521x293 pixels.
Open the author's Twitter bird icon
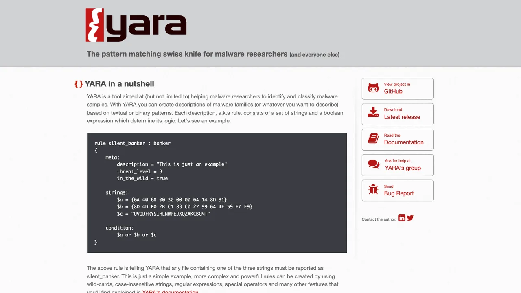(410, 218)
